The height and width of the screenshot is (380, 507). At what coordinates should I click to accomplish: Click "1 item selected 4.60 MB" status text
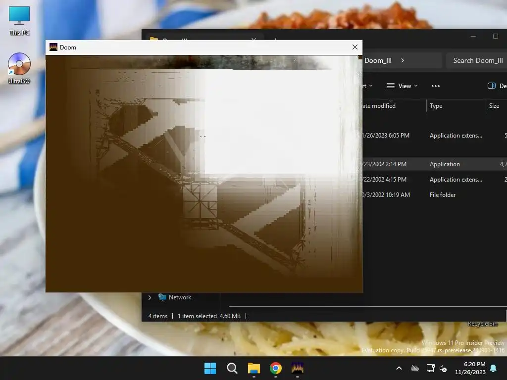[209, 316]
